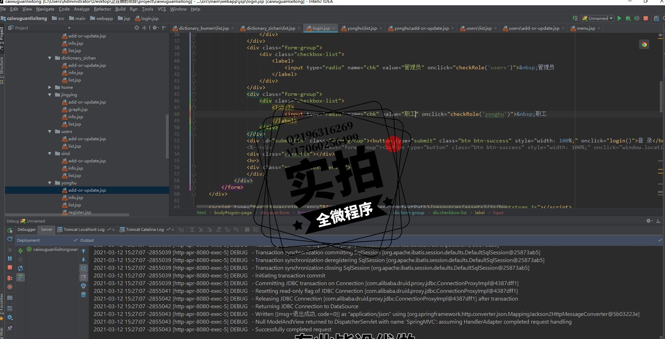This screenshot has height=339, width=665.
Task: Switch to yonghu\list.jsp editor tab
Action: [362, 28]
